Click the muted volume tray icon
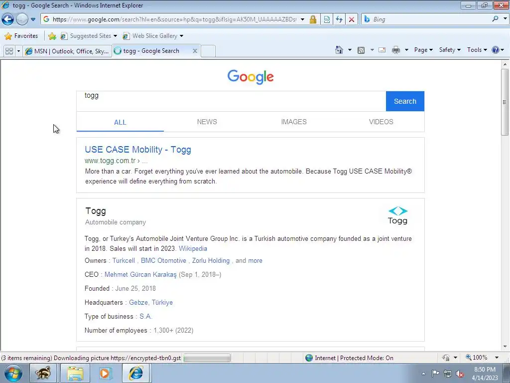Image resolution: width=510 pixels, height=383 pixels. (x=460, y=374)
